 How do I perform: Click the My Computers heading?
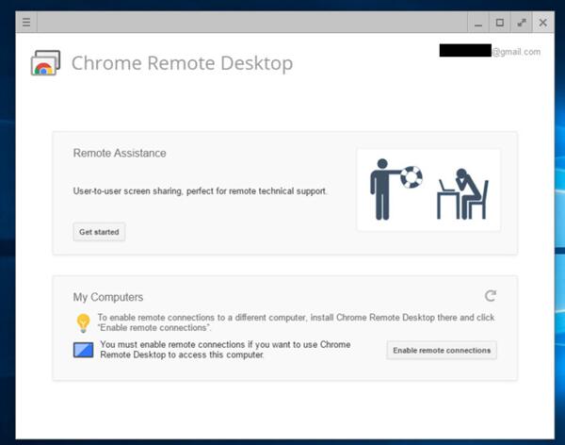coord(108,297)
